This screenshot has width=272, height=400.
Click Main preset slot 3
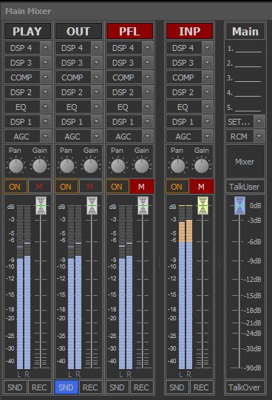(245, 78)
